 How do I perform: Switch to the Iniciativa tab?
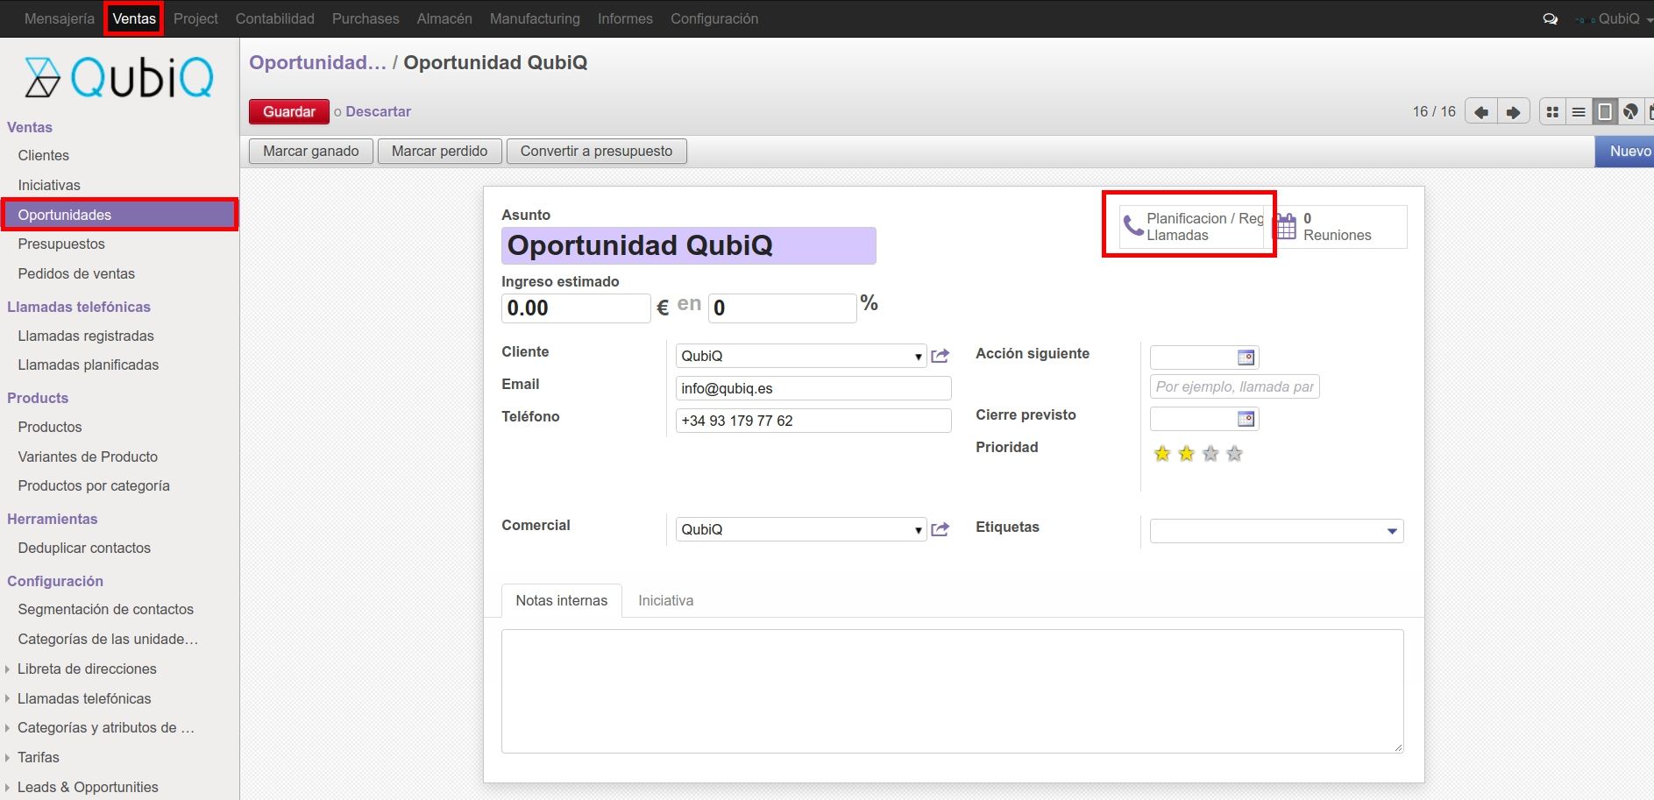[665, 600]
